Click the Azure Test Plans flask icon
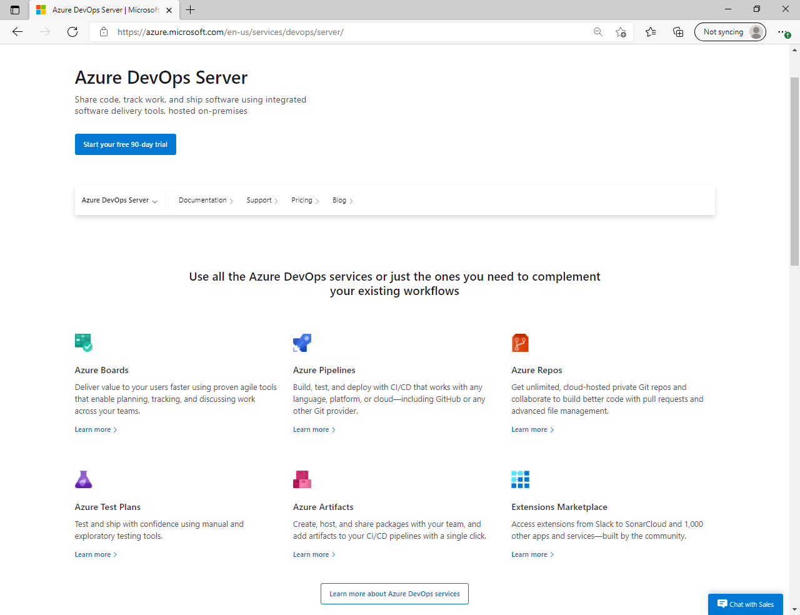800x615 pixels. tap(83, 479)
